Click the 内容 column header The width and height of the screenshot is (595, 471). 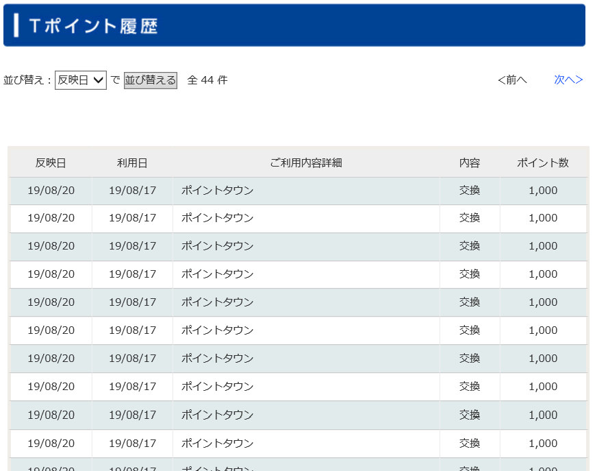[x=470, y=162]
